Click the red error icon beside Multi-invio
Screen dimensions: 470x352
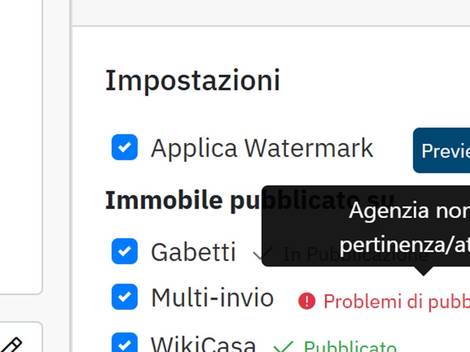tap(307, 301)
